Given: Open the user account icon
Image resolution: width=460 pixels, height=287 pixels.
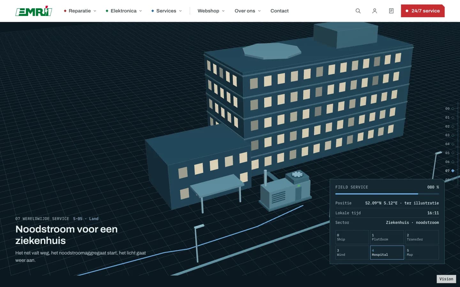Looking at the screenshot, I should pyautogui.click(x=375, y=11).
